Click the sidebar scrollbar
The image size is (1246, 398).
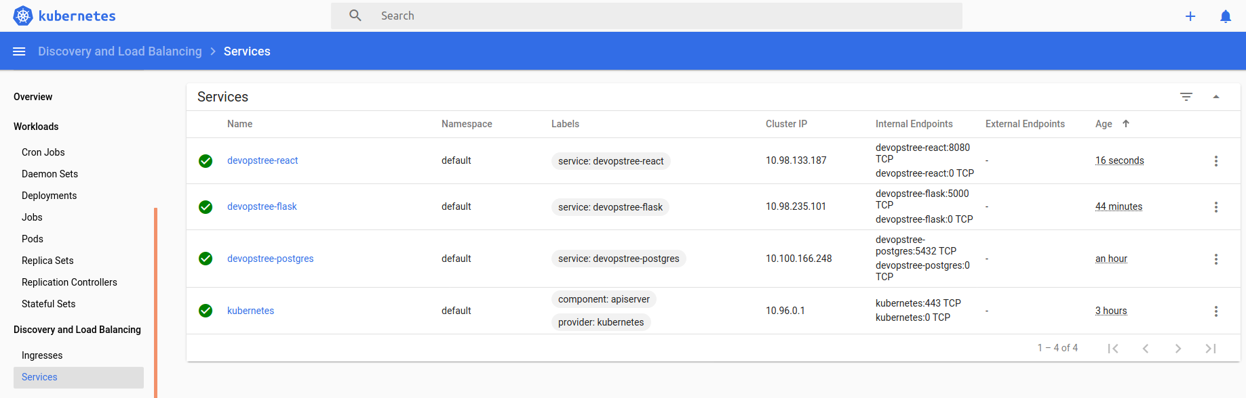coord(156,303)
